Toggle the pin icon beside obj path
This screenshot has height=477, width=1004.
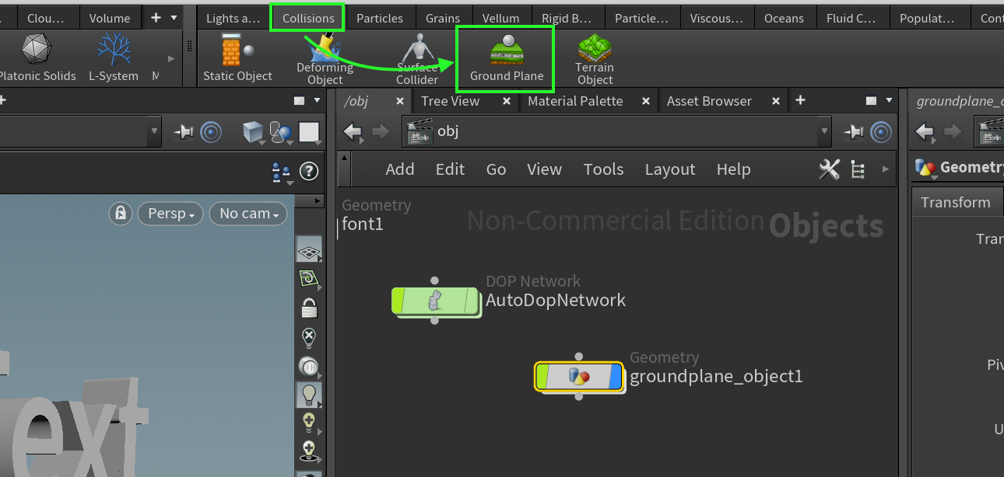[853, 131]
